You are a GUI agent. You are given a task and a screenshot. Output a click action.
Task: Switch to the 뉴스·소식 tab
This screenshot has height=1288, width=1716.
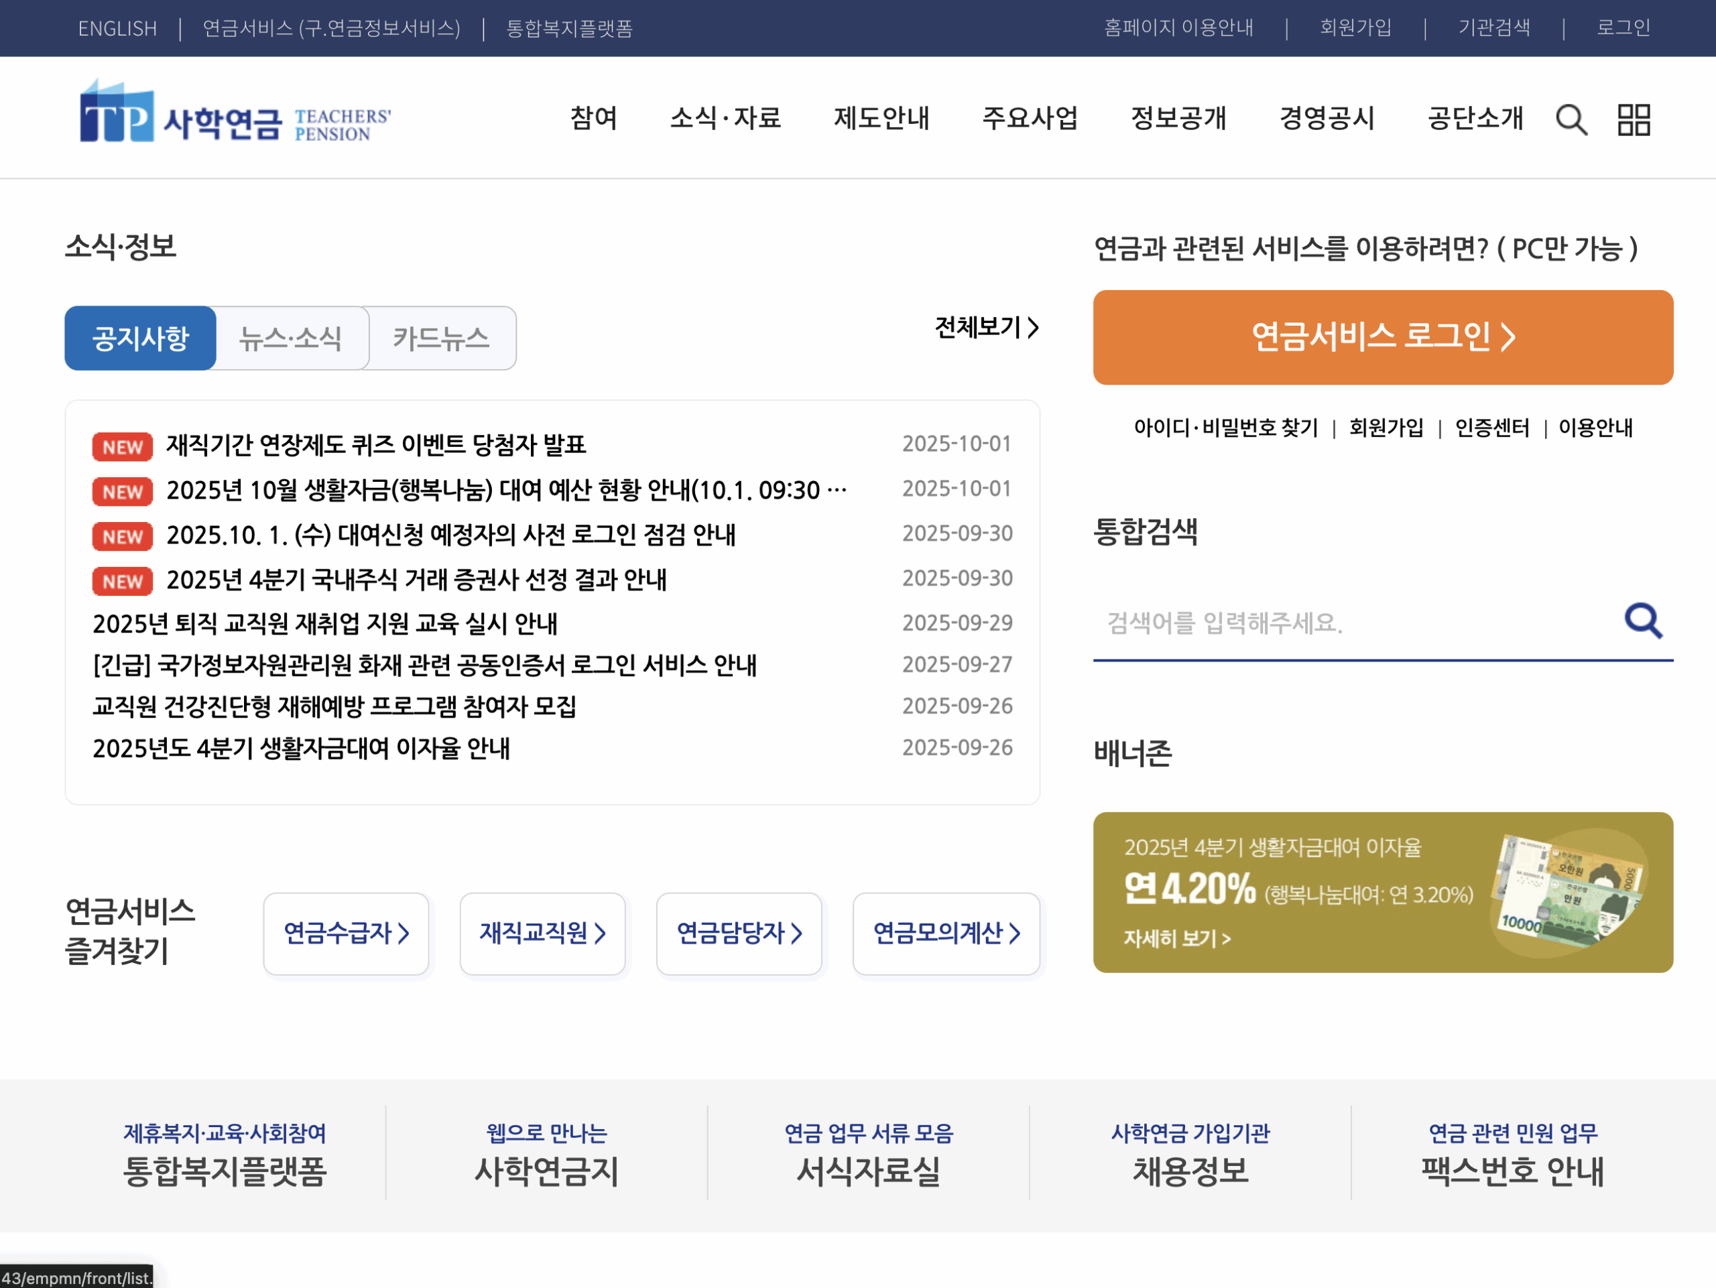(x=291, y=337)
